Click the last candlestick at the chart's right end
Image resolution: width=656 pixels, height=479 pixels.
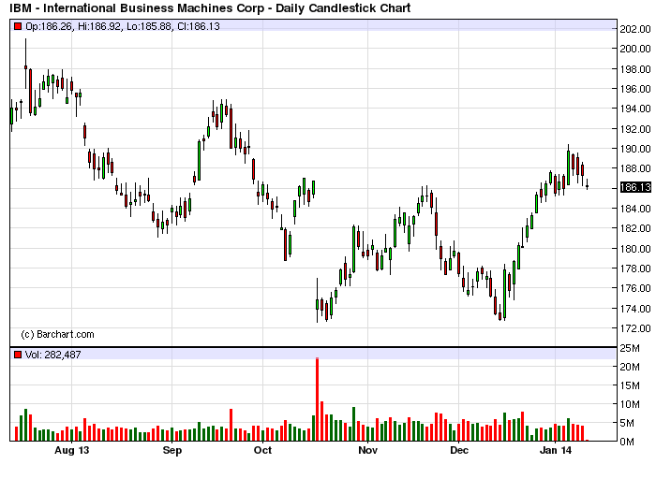[588, 184]
